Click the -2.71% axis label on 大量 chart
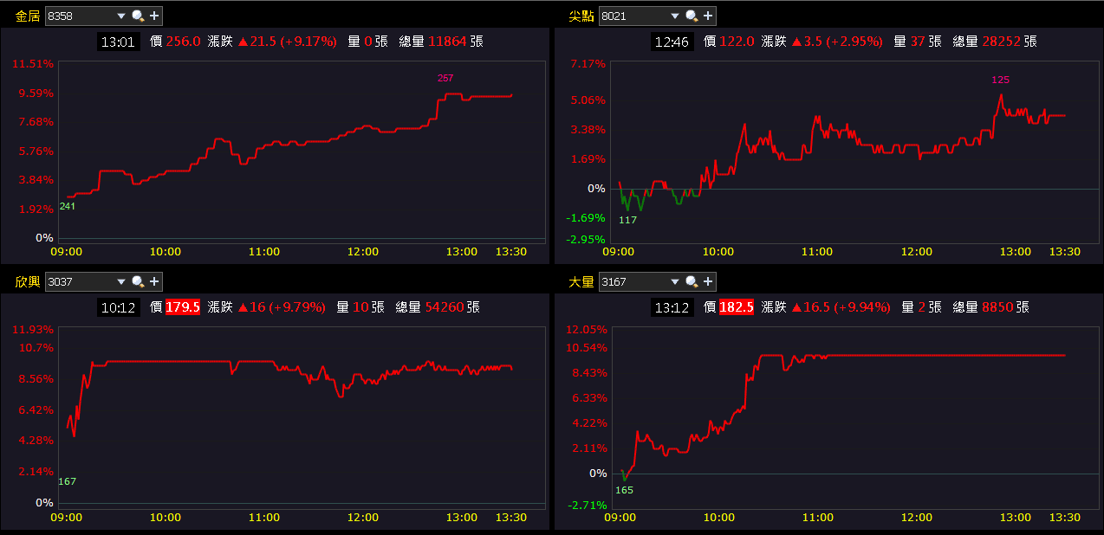 click(588, 505)
